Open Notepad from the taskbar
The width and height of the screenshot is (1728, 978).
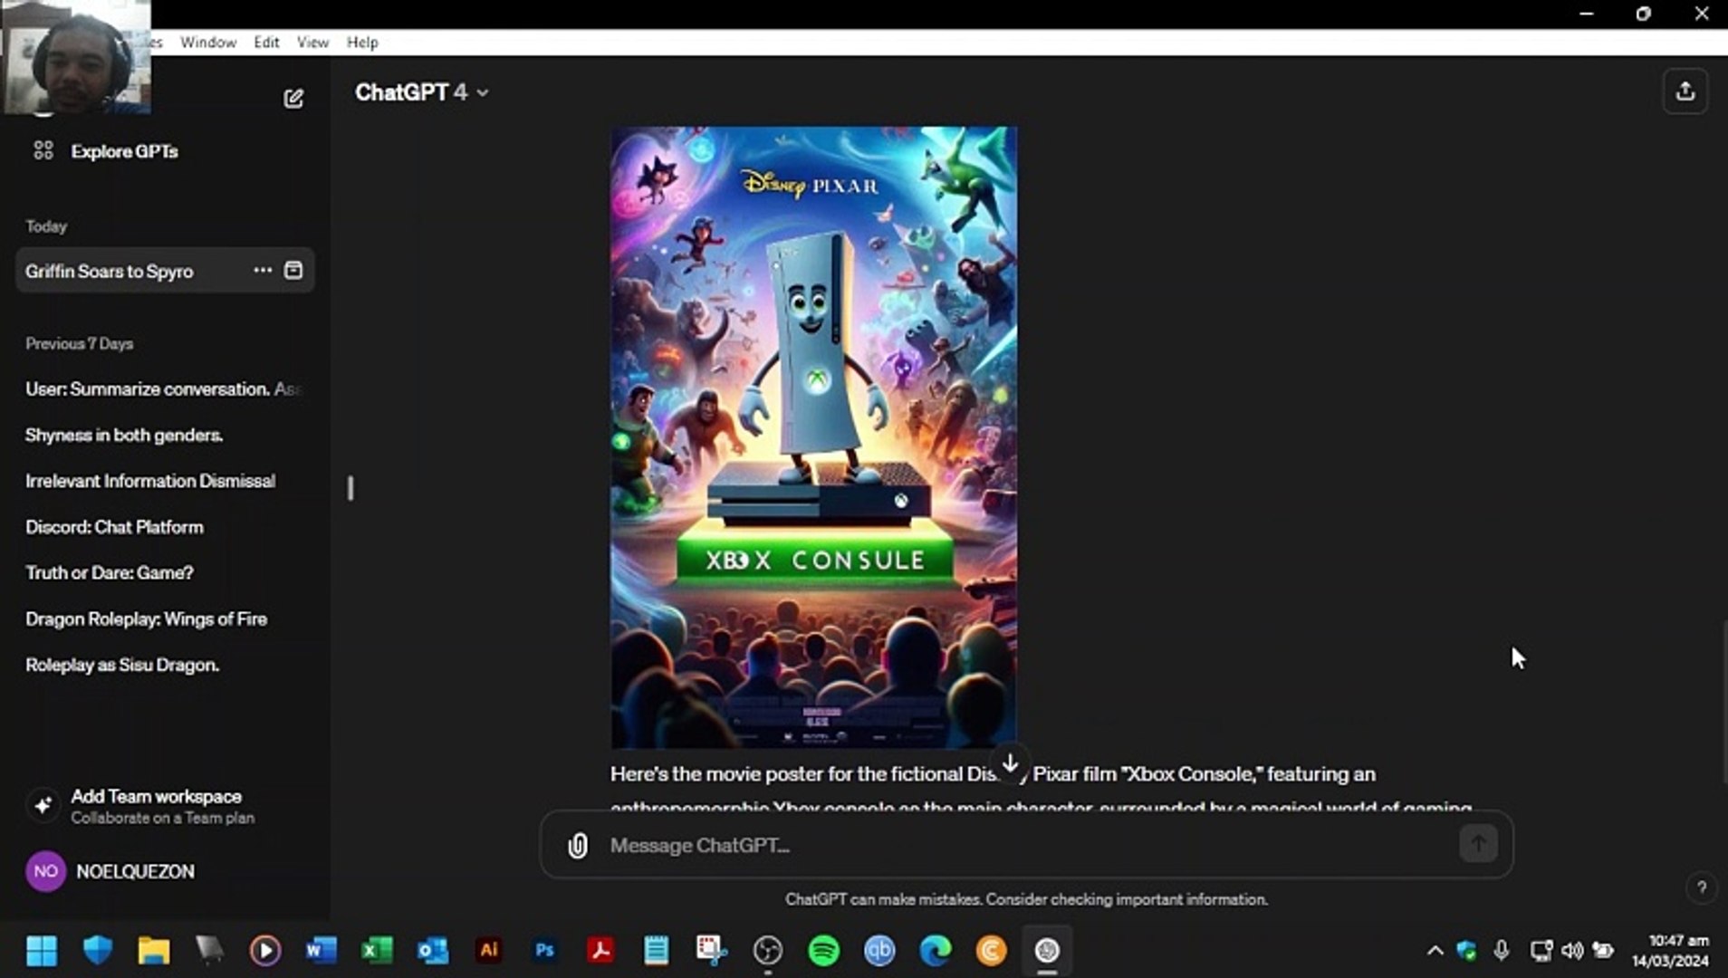click(x=656, y=950)
